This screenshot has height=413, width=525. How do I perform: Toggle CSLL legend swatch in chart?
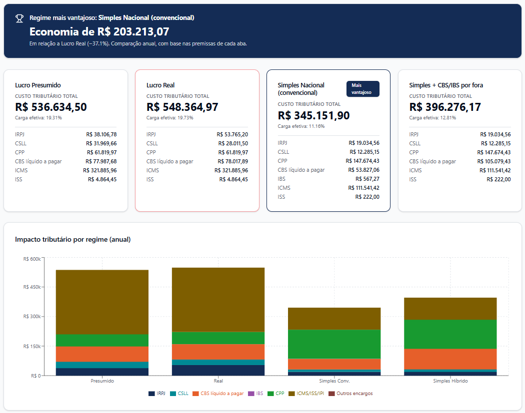(173, 394)
